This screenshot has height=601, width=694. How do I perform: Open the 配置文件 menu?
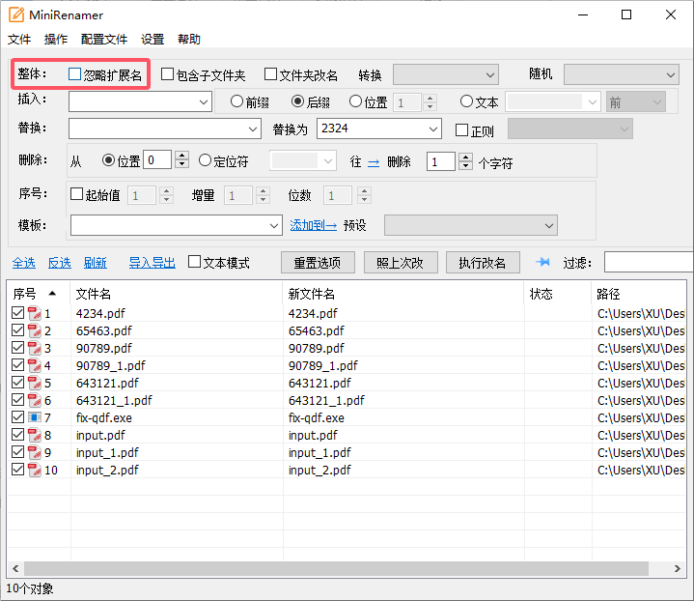tap(104, 40)
